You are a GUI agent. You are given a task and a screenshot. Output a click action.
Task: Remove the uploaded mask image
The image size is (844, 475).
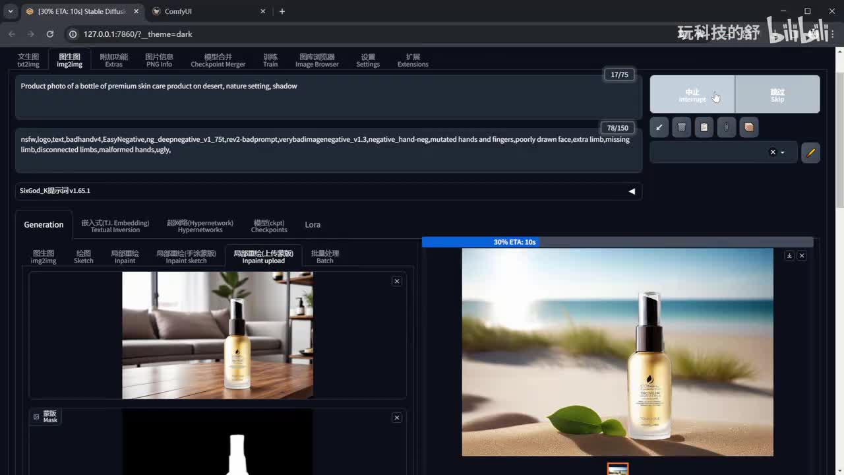coord(396,418)
